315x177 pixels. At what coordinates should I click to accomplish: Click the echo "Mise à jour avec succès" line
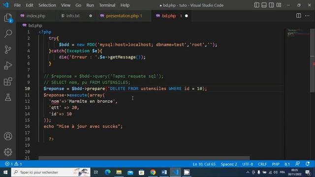(x=83, y=126)
